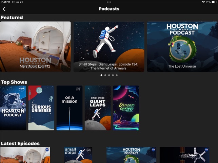Open latest episode small steps thumbnail

point(78,155)
